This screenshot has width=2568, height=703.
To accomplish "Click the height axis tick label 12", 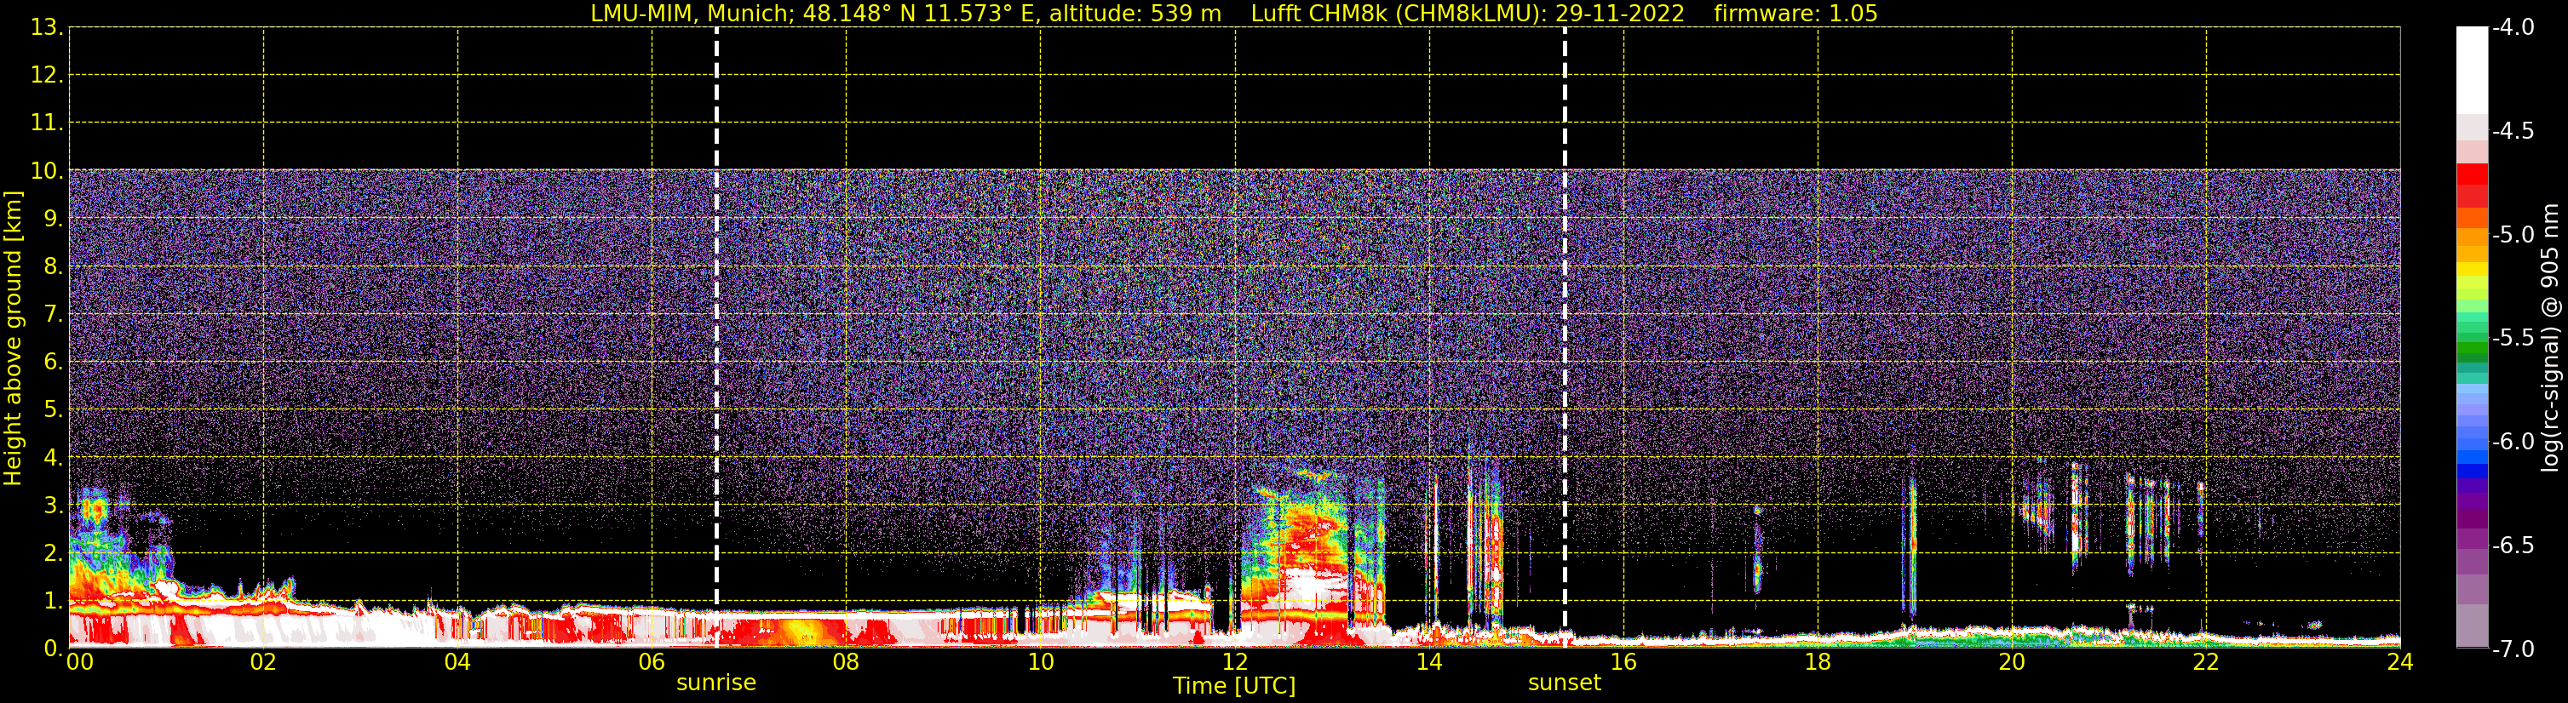I will (45, 76).
